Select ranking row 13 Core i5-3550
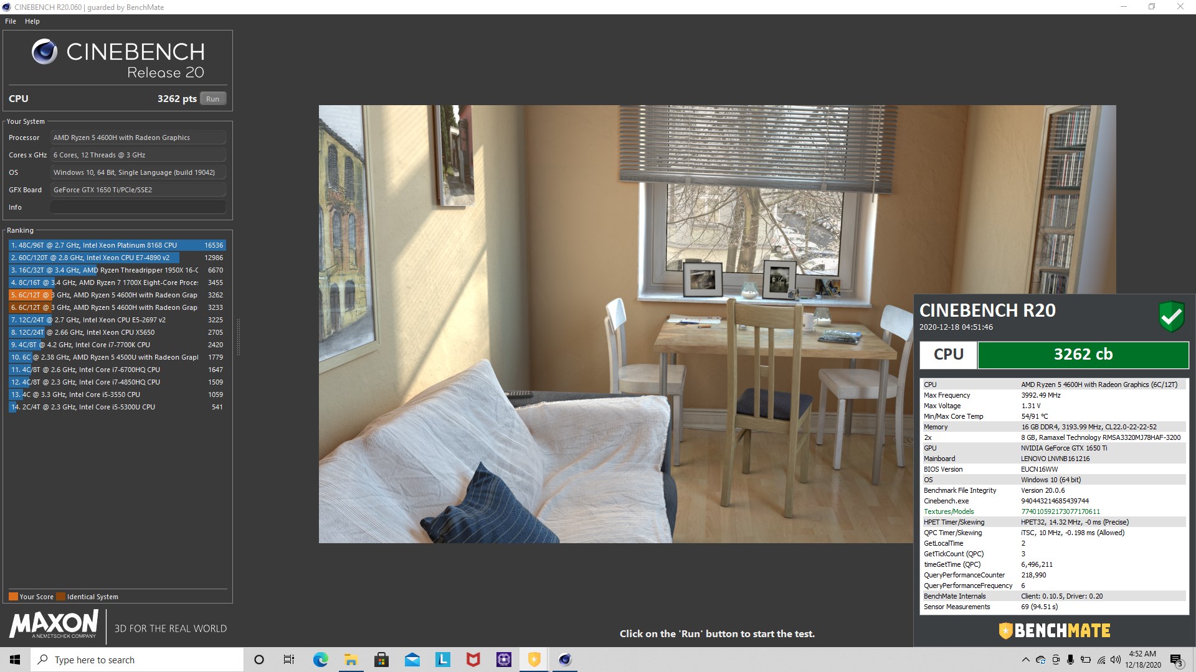1196x672 pixels. [x=117, y=394]
